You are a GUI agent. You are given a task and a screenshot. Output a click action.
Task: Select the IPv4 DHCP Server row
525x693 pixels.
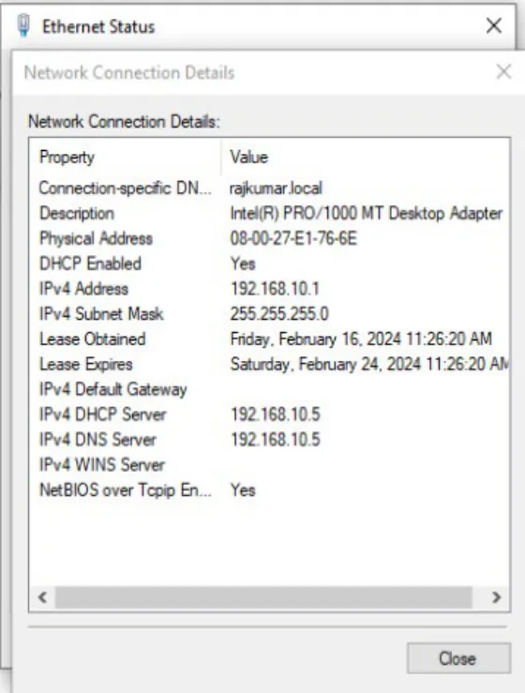coord(269,415)
